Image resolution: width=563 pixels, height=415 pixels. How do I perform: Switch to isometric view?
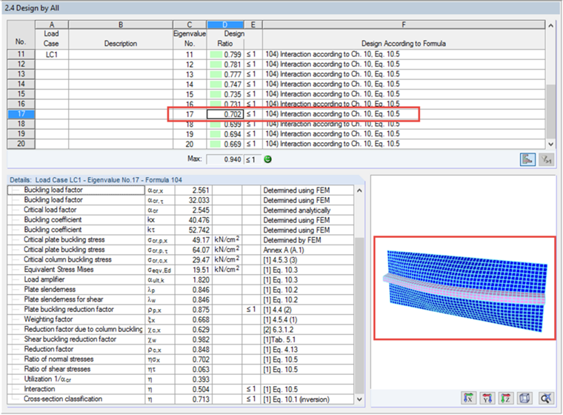pyautogui.click(x=524, y=398)
